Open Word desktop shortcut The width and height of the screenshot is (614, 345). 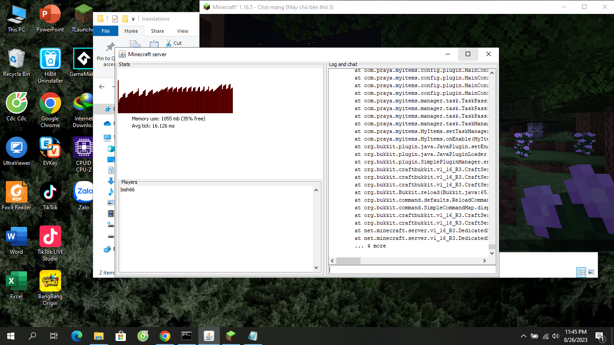16,241
